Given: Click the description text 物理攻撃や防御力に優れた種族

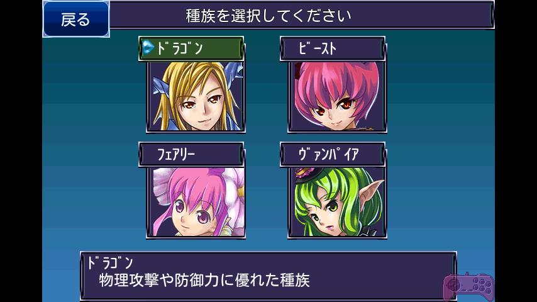Looking at the screenshot, I should (x=204, y=280).
